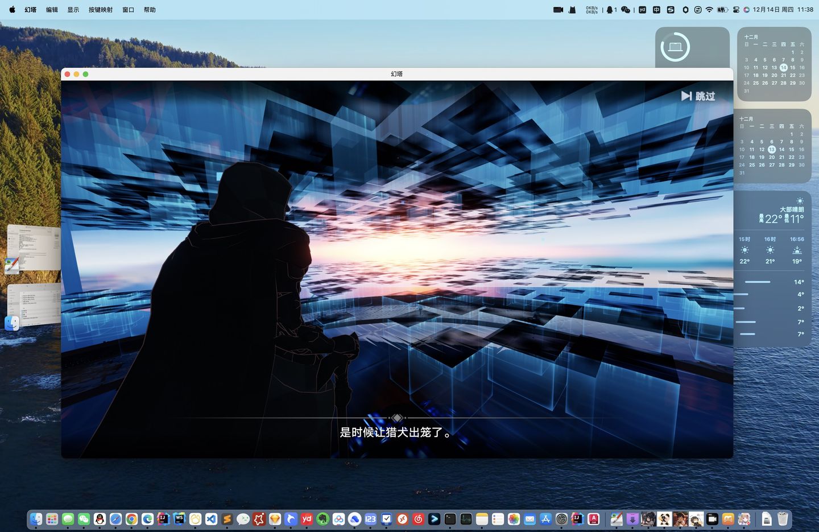The image size is (819, 532).
Task: Open the Apple menu
Action: tap(12, 10)
